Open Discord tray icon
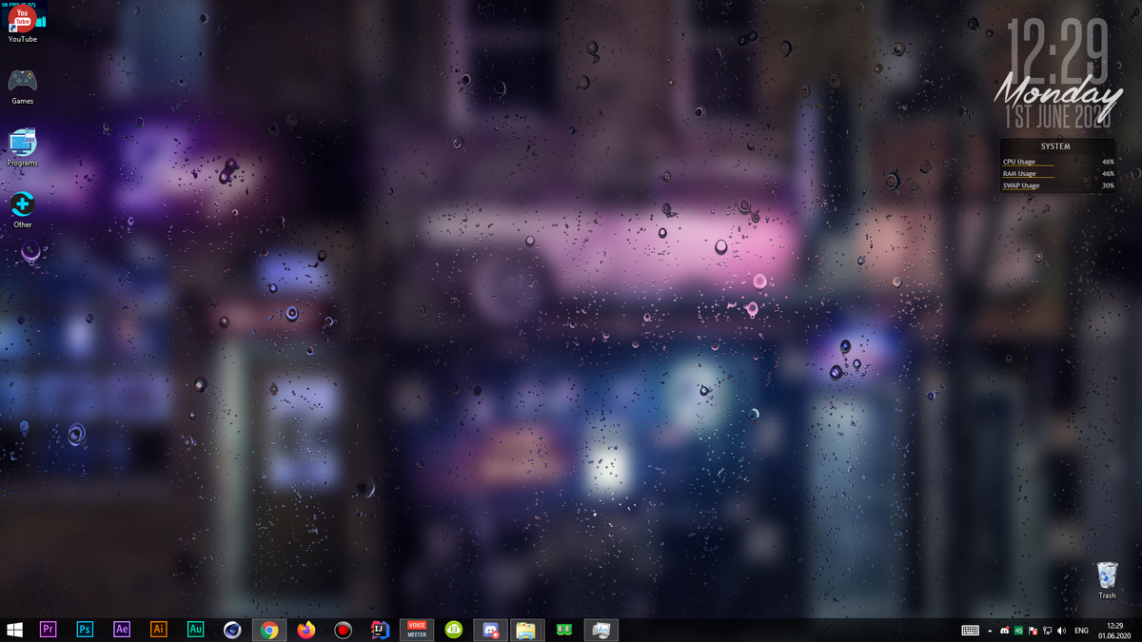Viewport: 1142px width, 642px height. (x=1005, y=631)
